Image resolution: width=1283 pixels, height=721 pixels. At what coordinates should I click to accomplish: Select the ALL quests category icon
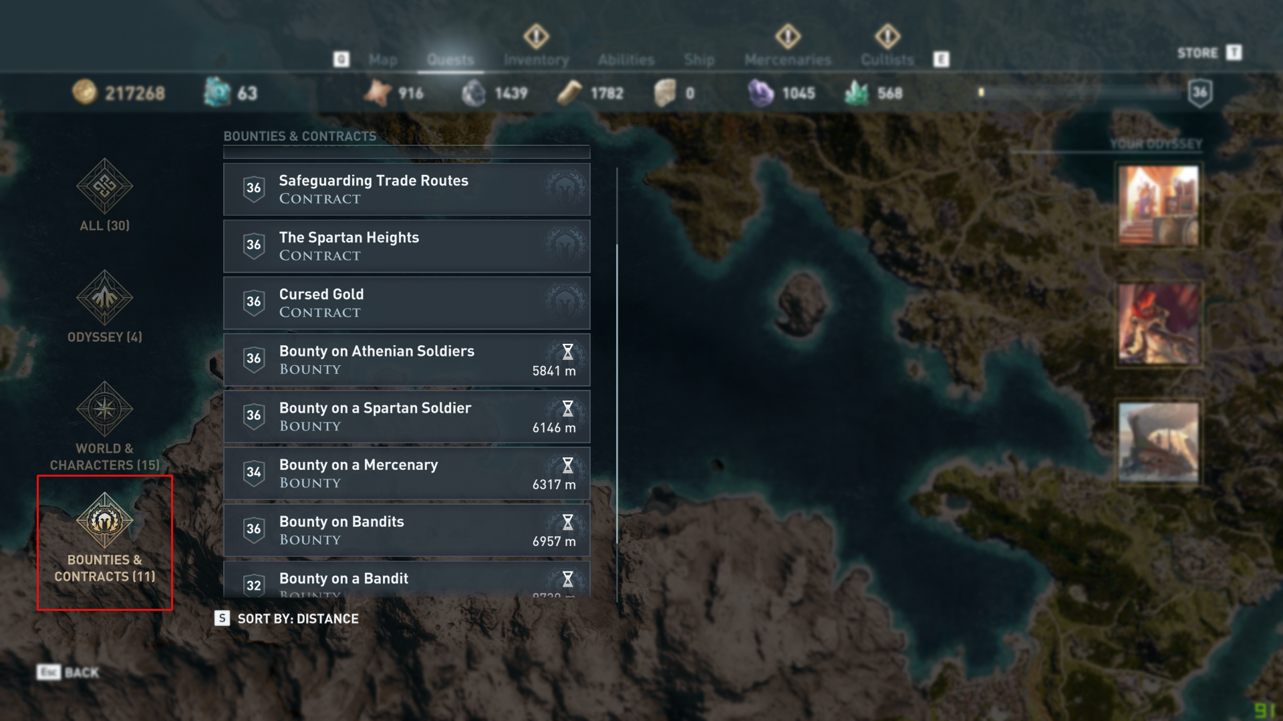[x=104, y=186]
